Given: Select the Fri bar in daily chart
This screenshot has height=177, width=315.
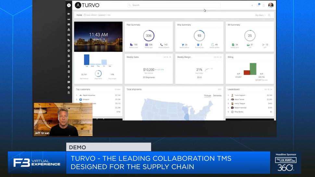Looking at the screenshot, I should pos(104,62).
